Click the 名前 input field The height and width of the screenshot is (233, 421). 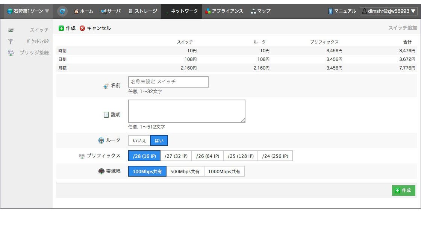(x=168, y=82)
